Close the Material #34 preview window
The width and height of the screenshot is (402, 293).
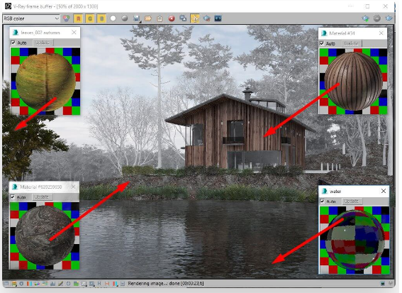pos(381,33)
